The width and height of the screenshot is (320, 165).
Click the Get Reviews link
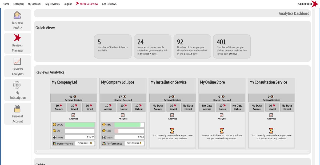109,4
